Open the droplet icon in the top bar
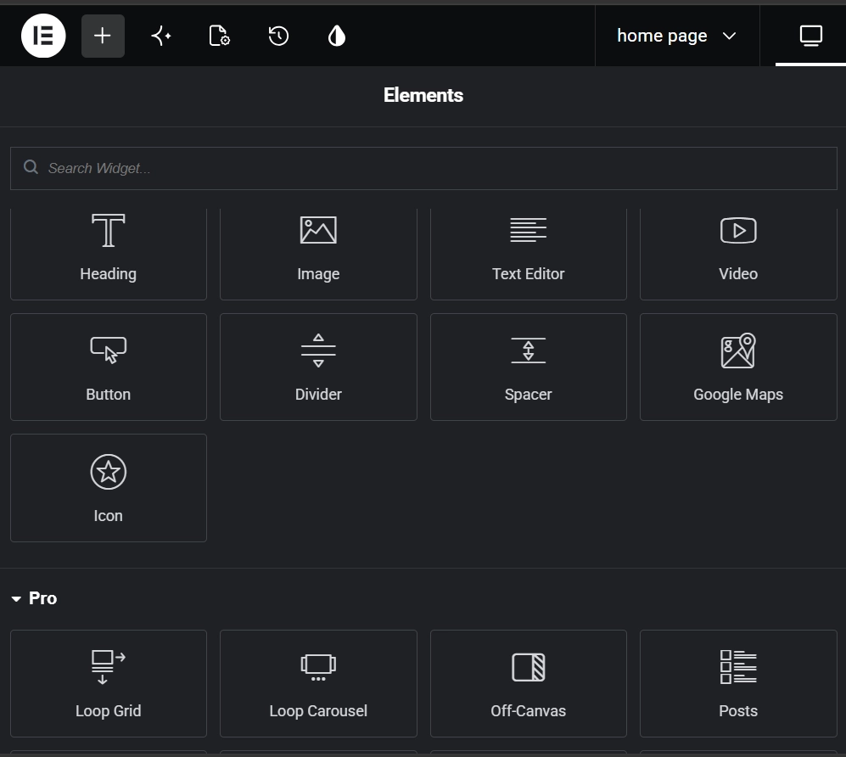Screen dimensions: 846x757 click(337, 36)
